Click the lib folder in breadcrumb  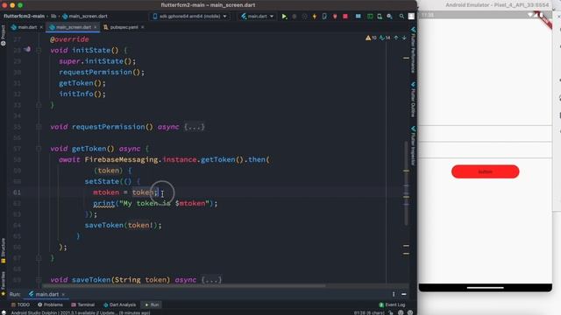53,16
